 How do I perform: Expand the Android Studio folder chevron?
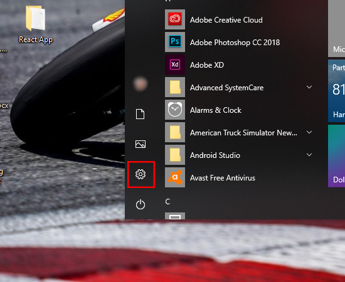(309, 155)
